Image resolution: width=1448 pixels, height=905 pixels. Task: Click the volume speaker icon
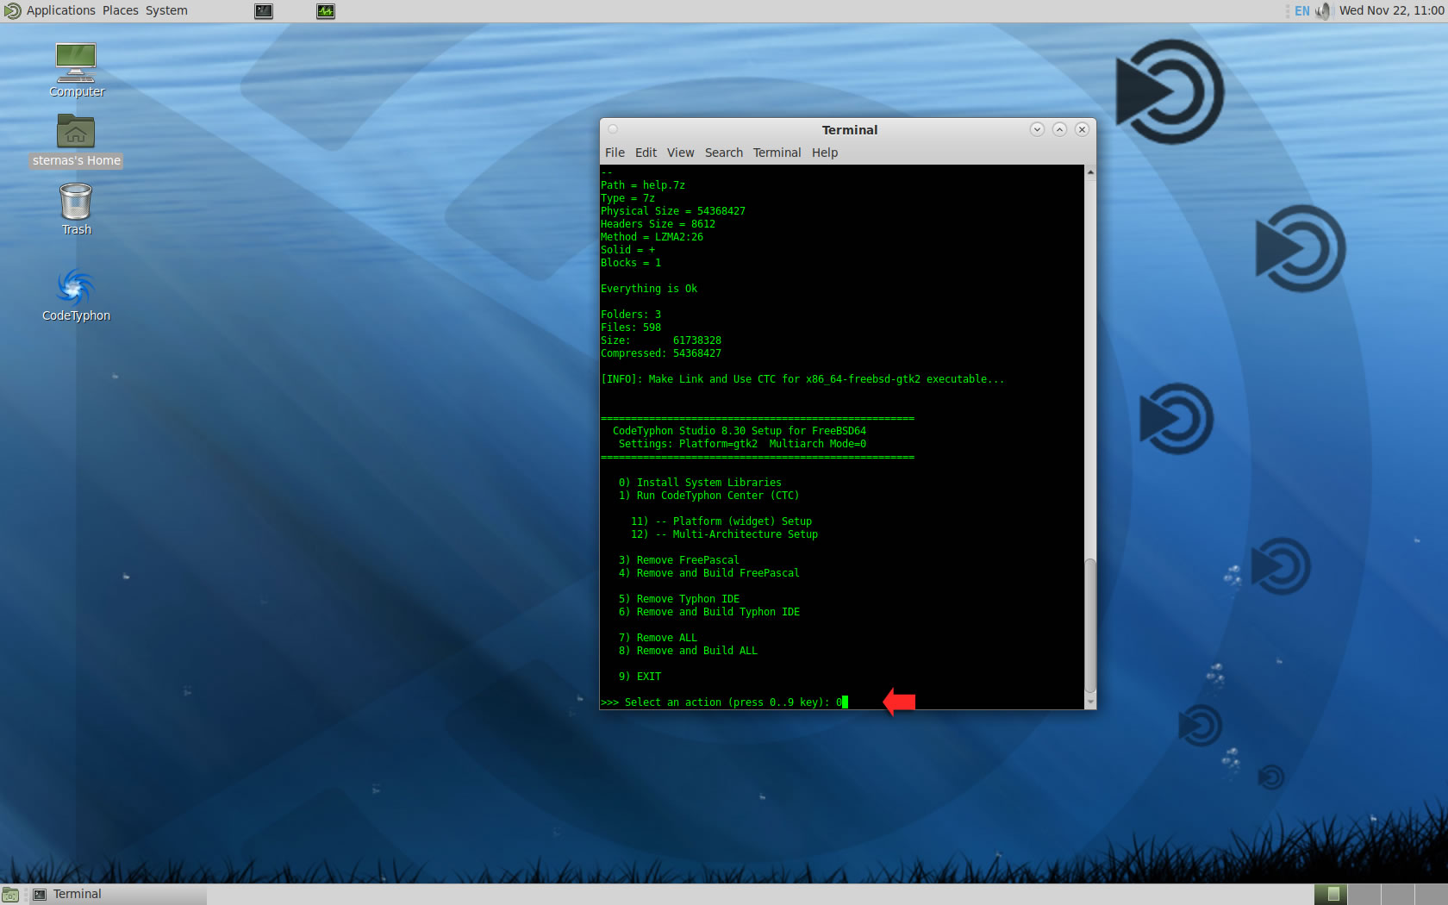[1323, 11]
